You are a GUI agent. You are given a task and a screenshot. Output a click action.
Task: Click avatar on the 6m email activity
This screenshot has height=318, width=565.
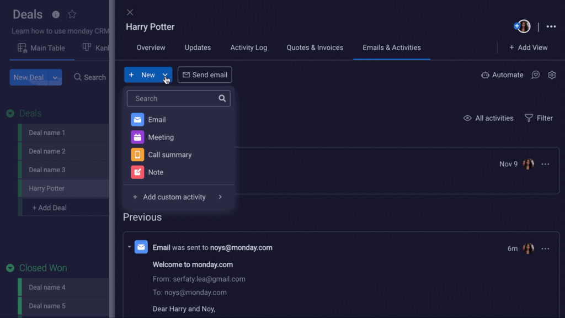point(528,248)
